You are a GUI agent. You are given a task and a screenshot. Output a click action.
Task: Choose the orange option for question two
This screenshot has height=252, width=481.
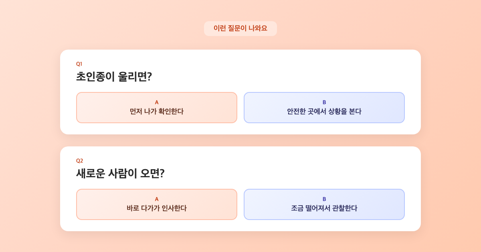(x=156, y=204)
